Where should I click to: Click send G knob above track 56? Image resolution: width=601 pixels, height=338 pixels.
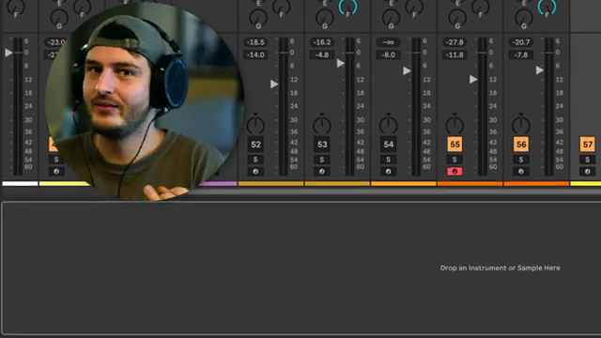[524, 19]
